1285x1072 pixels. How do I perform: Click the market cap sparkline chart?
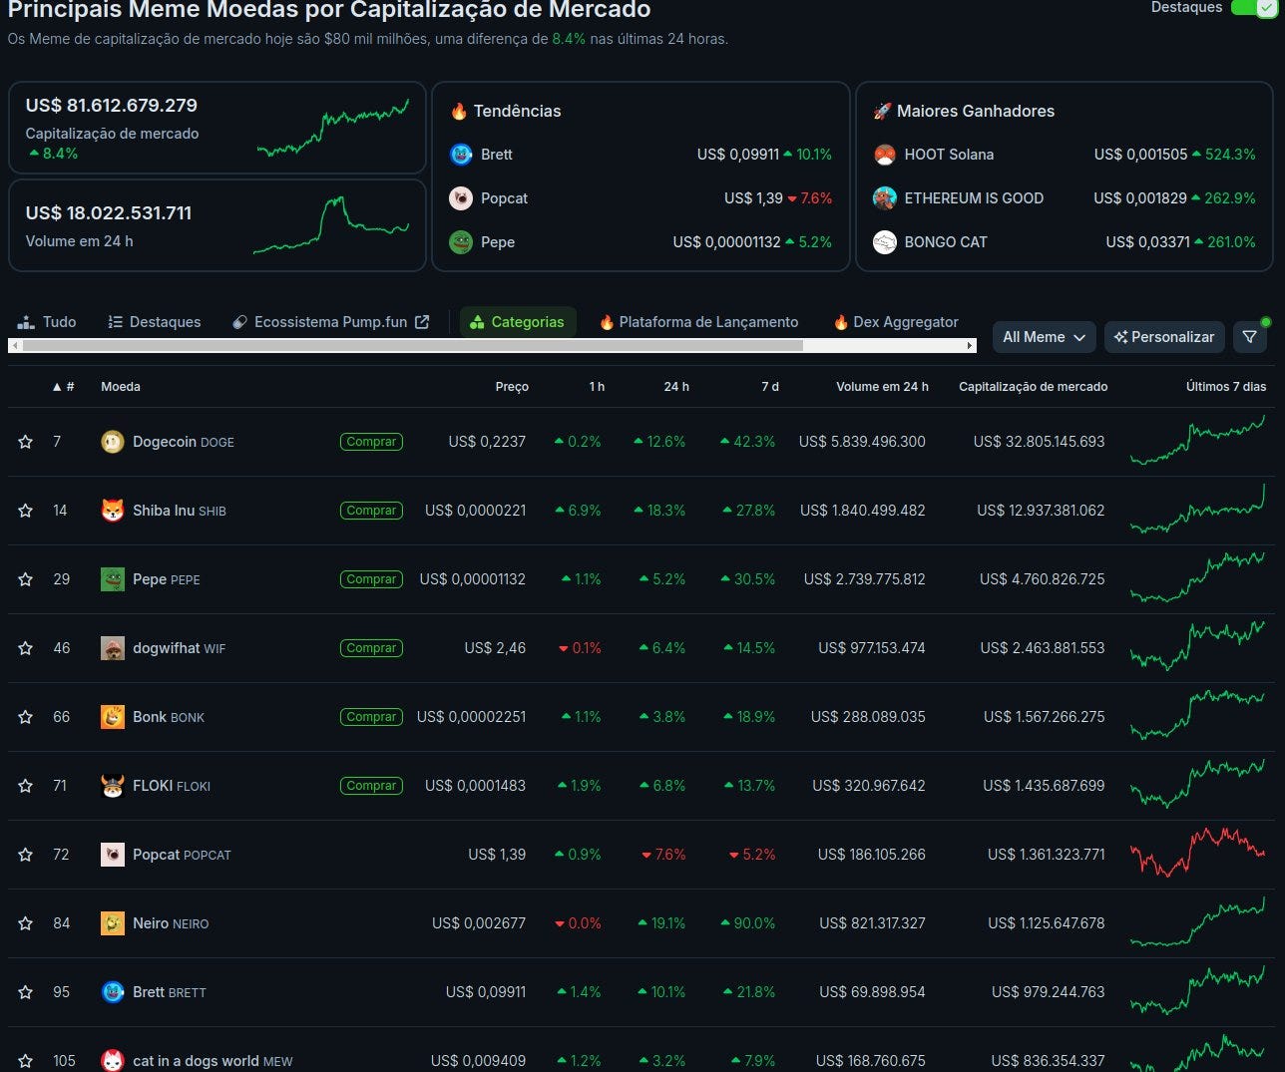333,127
